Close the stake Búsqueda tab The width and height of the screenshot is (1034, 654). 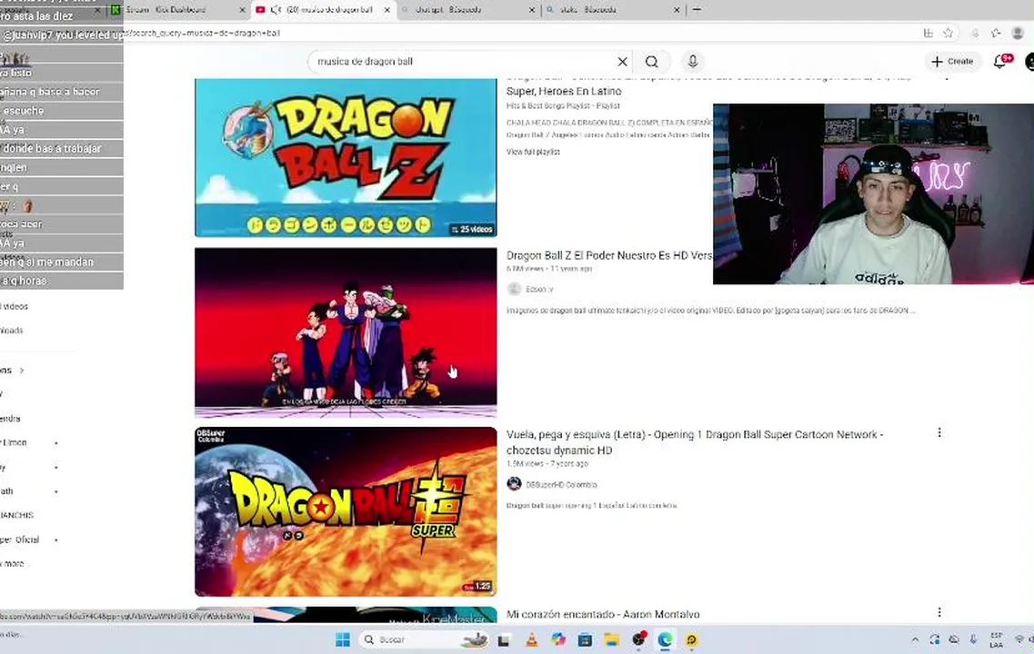pos(677,10)
